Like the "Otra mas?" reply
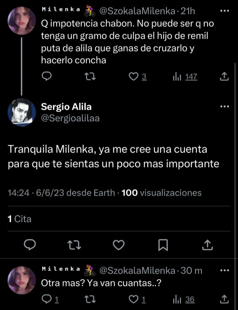This screenshot has width=238, height=310. pos(133,299)
